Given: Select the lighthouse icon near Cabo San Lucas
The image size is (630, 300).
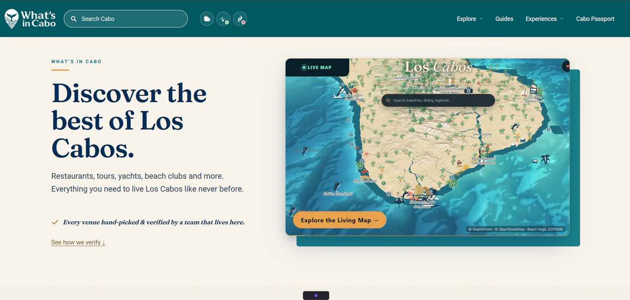Looking at the screenshot, I should (398, 194).
